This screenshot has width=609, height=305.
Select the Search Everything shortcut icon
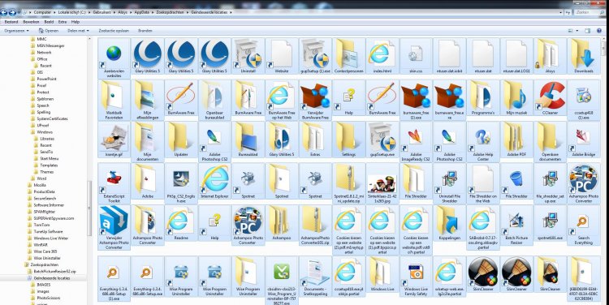[x=583, y=226]
